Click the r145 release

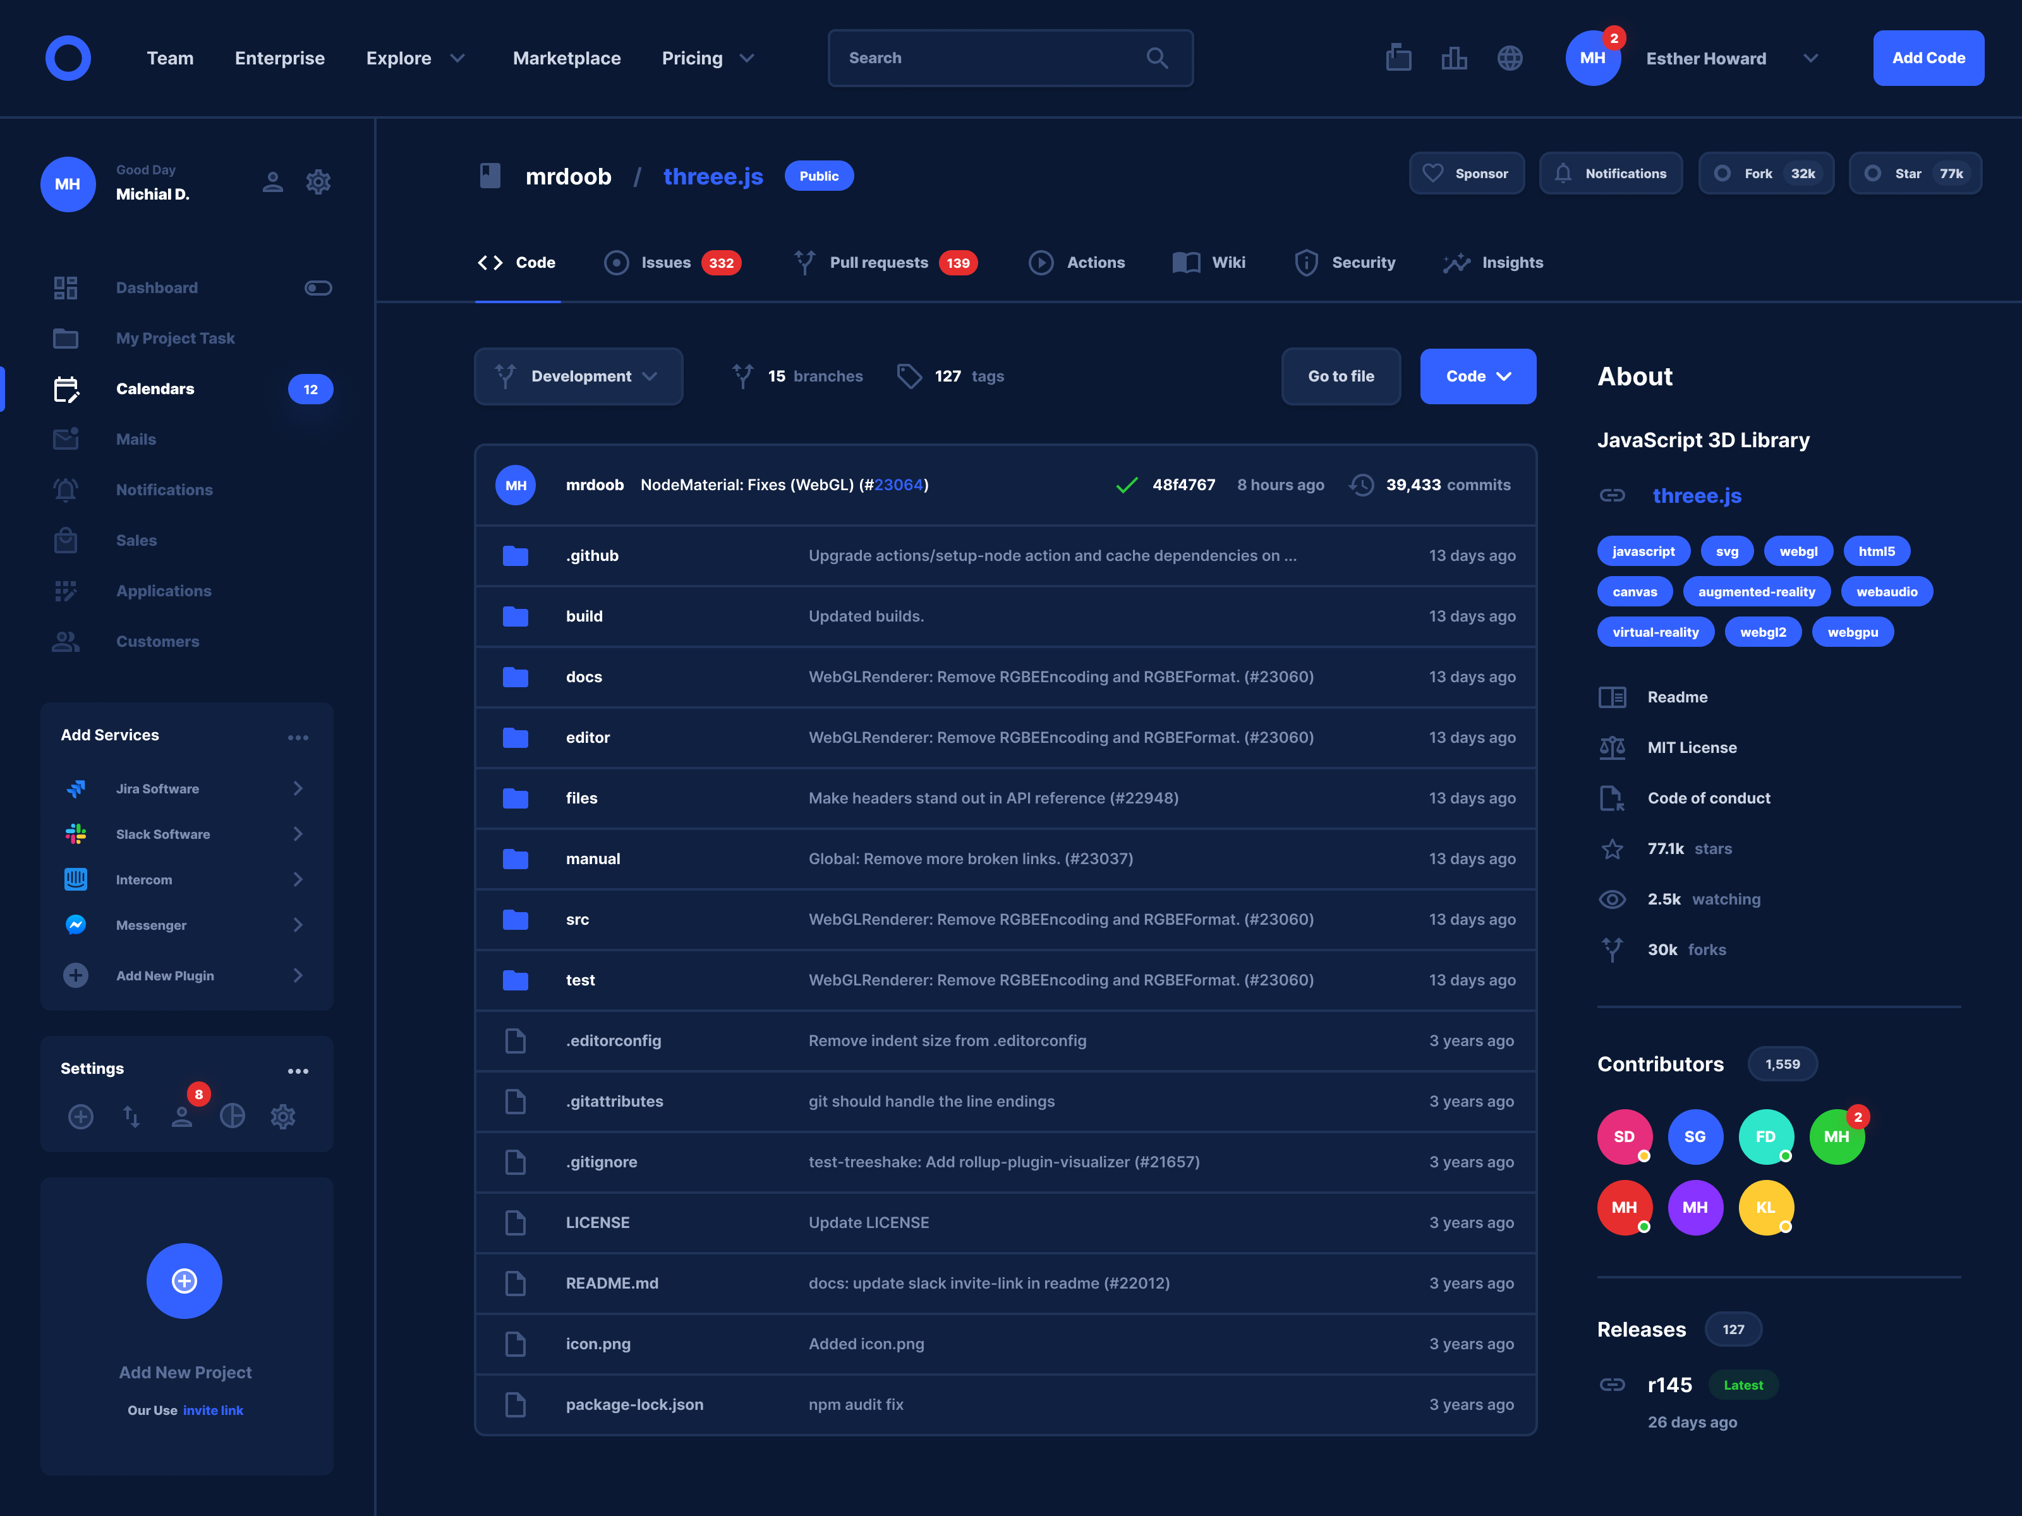1669,1385
